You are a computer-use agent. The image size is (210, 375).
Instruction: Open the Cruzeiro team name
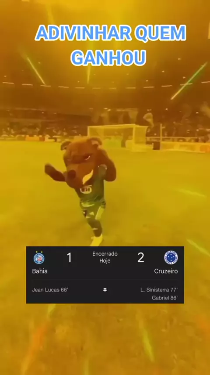pos(166,271)
